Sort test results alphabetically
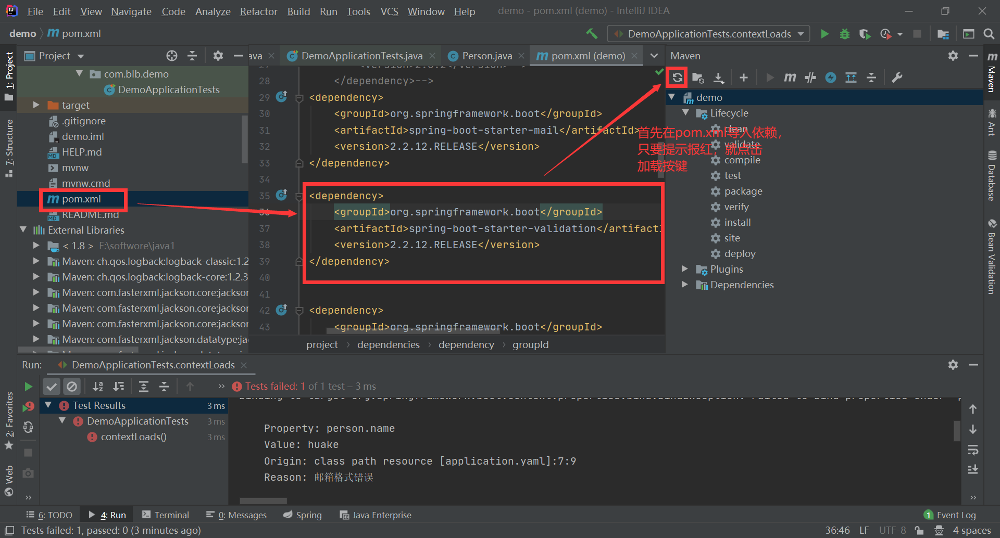Image resolution: width=1000 pixels, height=538 pixels. [98, 387]
